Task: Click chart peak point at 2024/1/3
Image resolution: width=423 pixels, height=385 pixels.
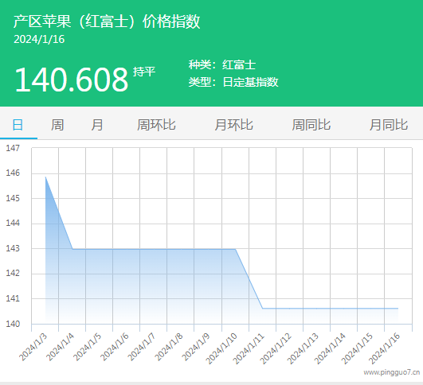Action: pyautogui.click(x=45, y=177)
